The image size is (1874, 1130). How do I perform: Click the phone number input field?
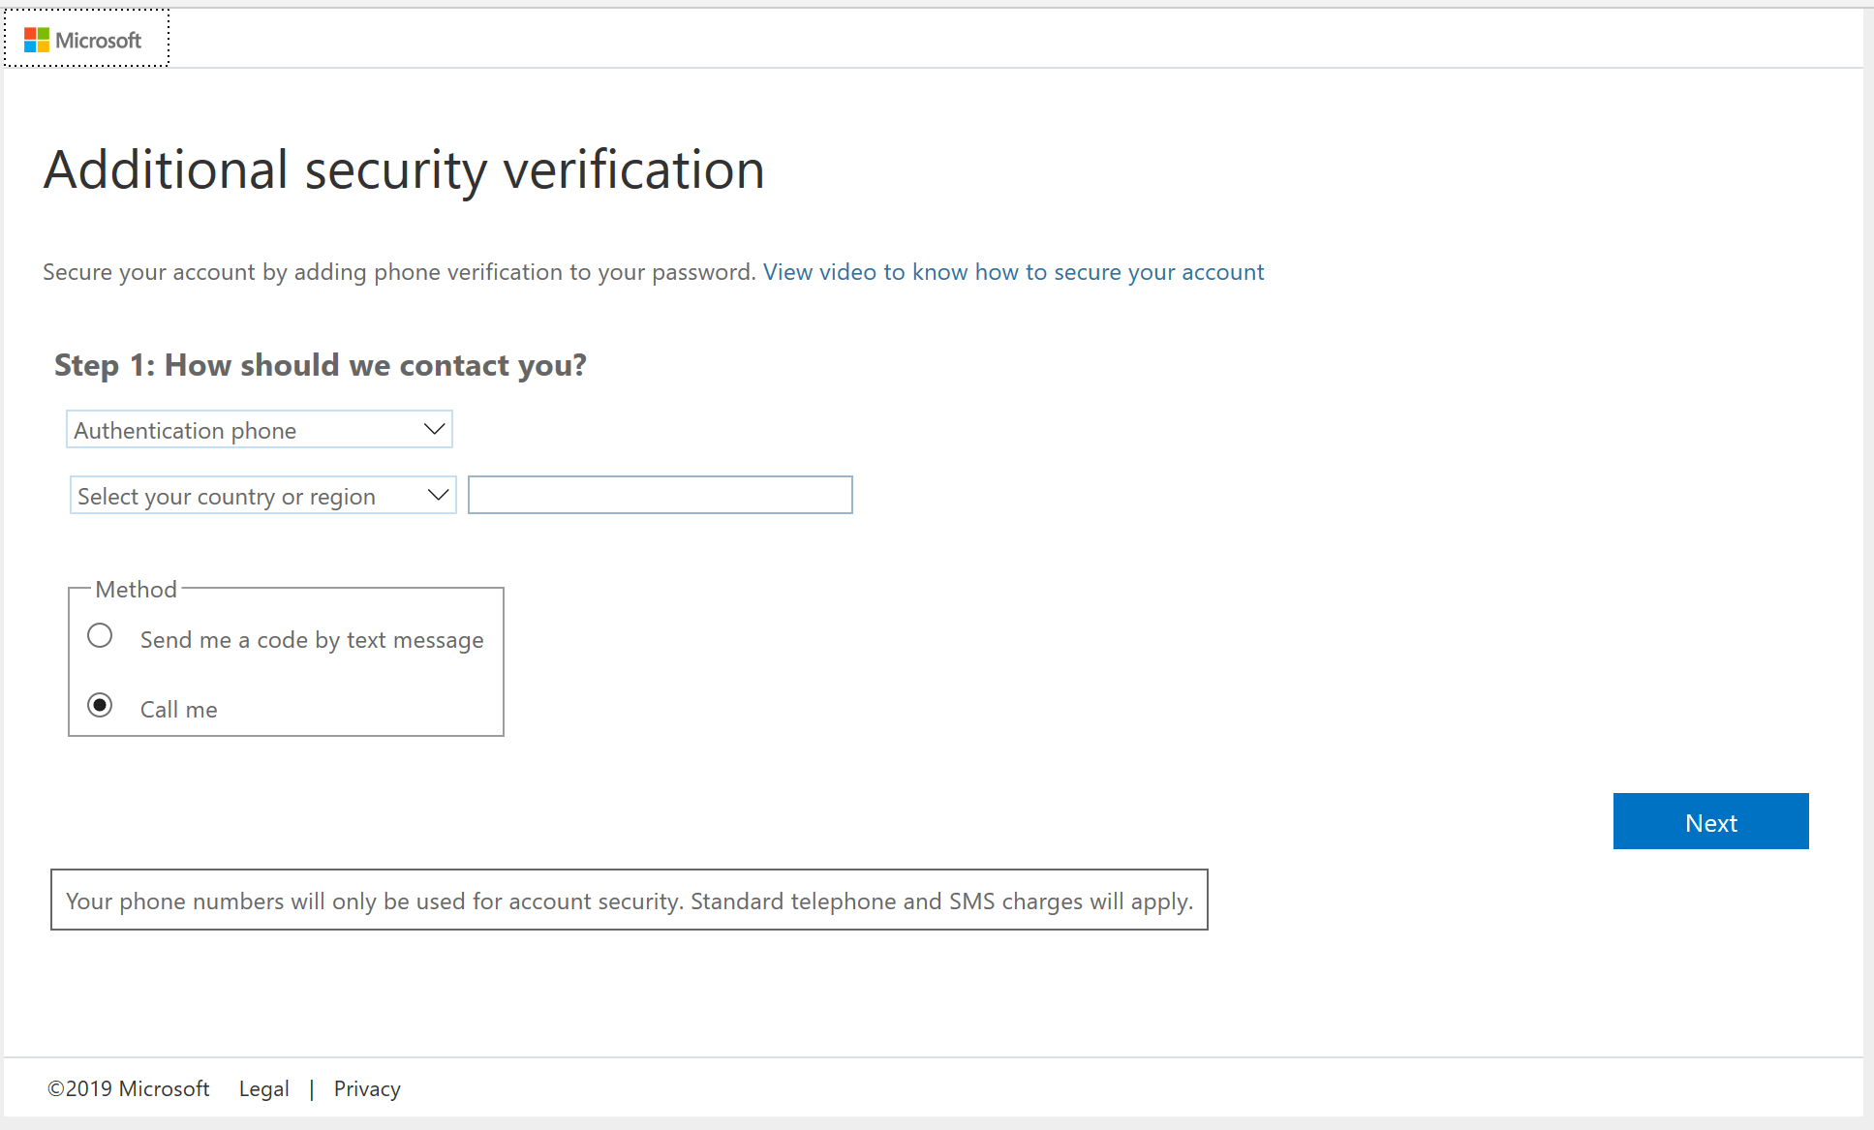(660, 494)
